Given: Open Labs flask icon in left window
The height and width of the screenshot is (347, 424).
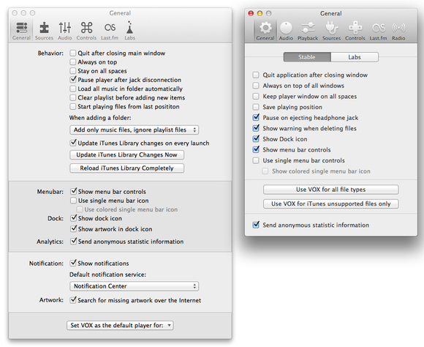Looking at the screenshot, I should click(130, 31).
